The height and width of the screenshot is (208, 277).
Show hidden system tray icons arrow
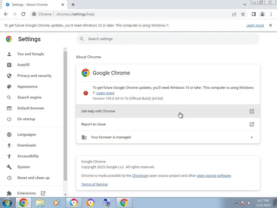[230, 203]
